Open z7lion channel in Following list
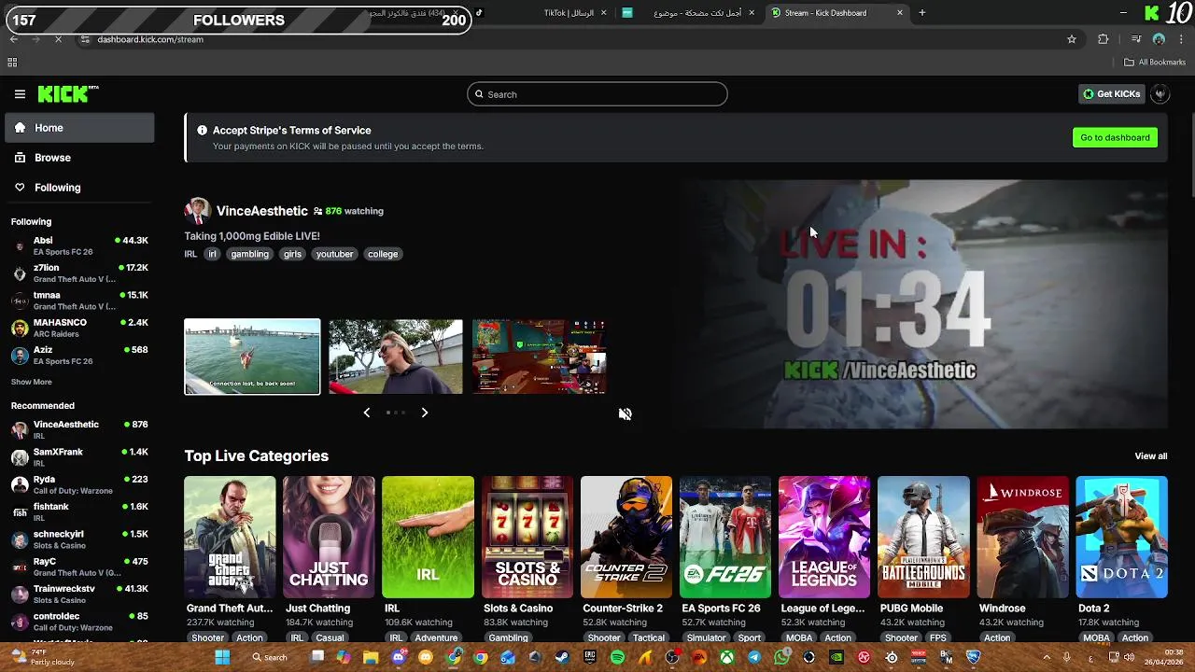This screenshot has width=1195, height=672. pyautogui.click(x=79, y=273)
